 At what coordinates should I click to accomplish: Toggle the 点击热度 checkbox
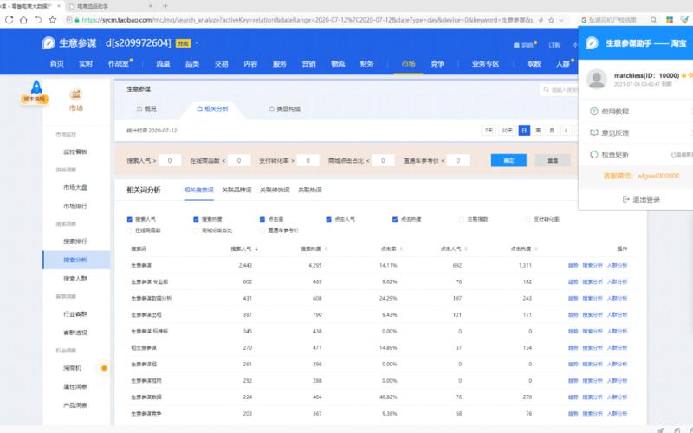(x=395, y=219)
